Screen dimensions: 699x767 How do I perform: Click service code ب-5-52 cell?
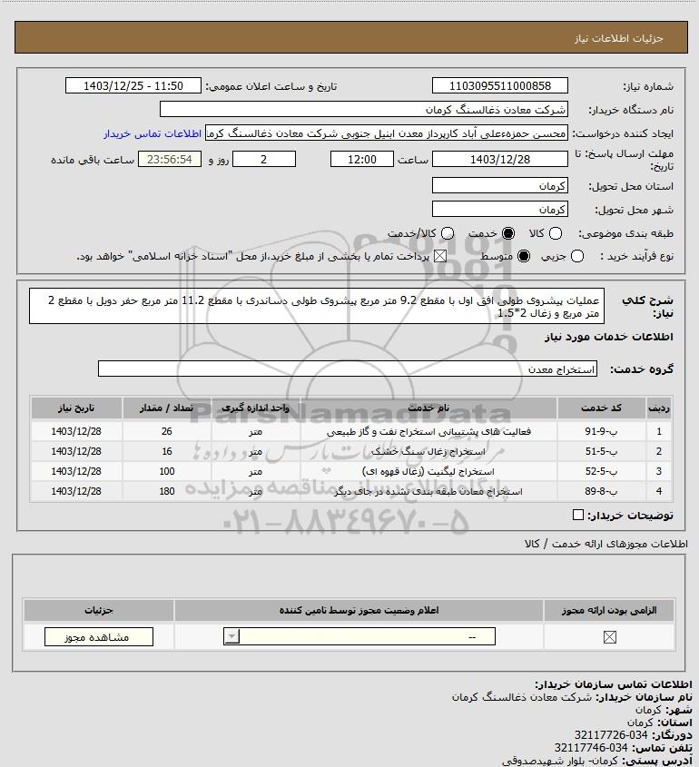tap(601, 472)
